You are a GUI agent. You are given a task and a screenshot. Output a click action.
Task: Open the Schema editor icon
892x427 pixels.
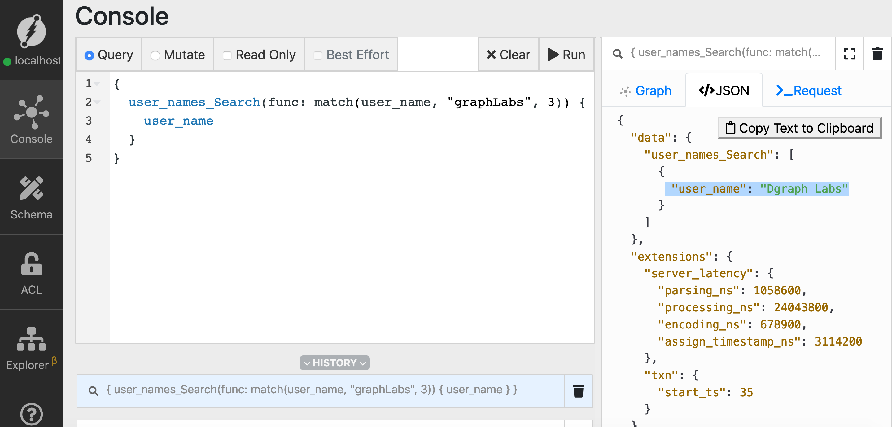(x=31, y=189)
